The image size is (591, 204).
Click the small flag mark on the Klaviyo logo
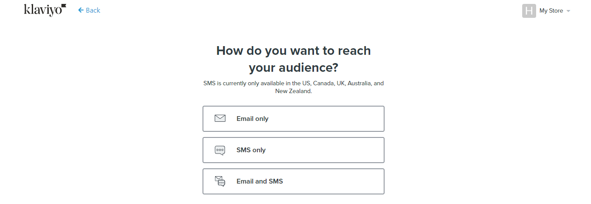[x=64, y=6]
